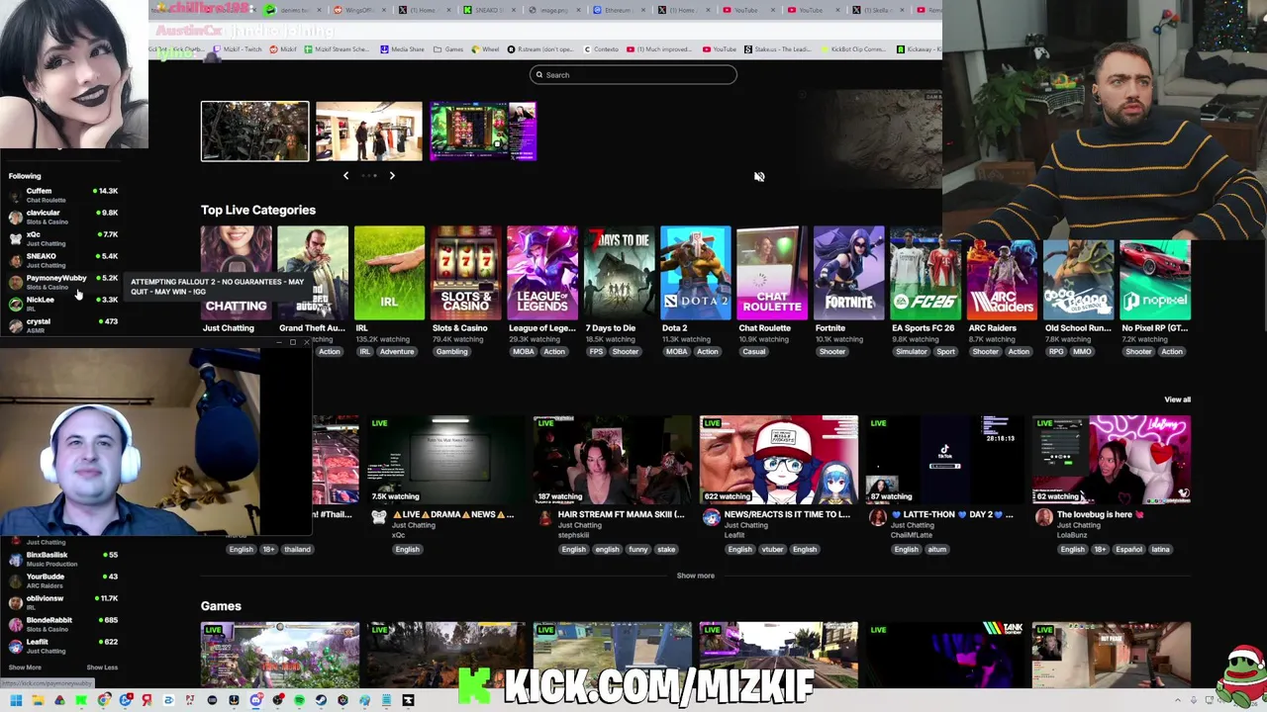The image size is (1267, 712).
Task: Open Leaflit's NEWS/REACTS stream thumbnail
Action: click(x=778, y=460)
